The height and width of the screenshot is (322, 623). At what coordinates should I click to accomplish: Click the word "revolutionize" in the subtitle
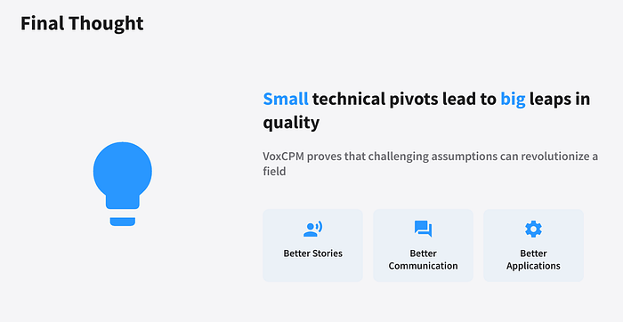pyautogui.click(x=555, y=156)
